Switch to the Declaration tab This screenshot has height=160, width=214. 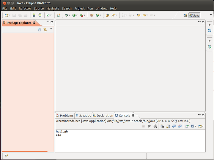tap(103, 116)
